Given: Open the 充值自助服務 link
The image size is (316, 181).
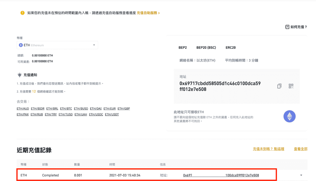Looking at the screenshot, I should pyautogui.click(x=148, y=13).
